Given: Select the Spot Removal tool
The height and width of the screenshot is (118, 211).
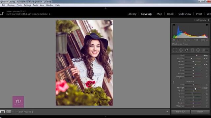Looking at the screenshot, I should click(181, 50).
